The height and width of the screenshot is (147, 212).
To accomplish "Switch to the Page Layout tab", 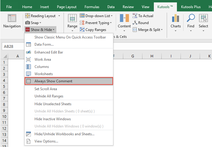I will click(x=67, y=7).
